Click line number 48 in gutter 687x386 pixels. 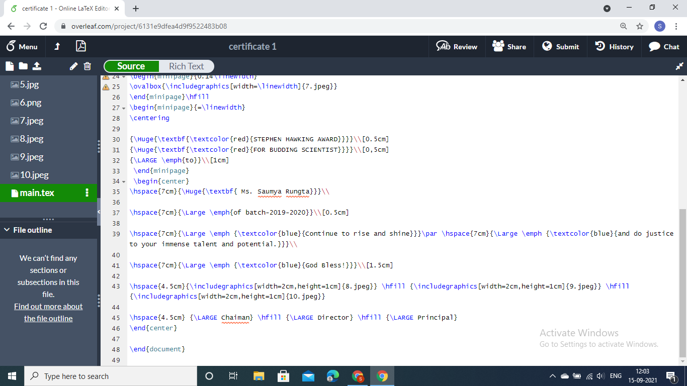coord(116,349)
